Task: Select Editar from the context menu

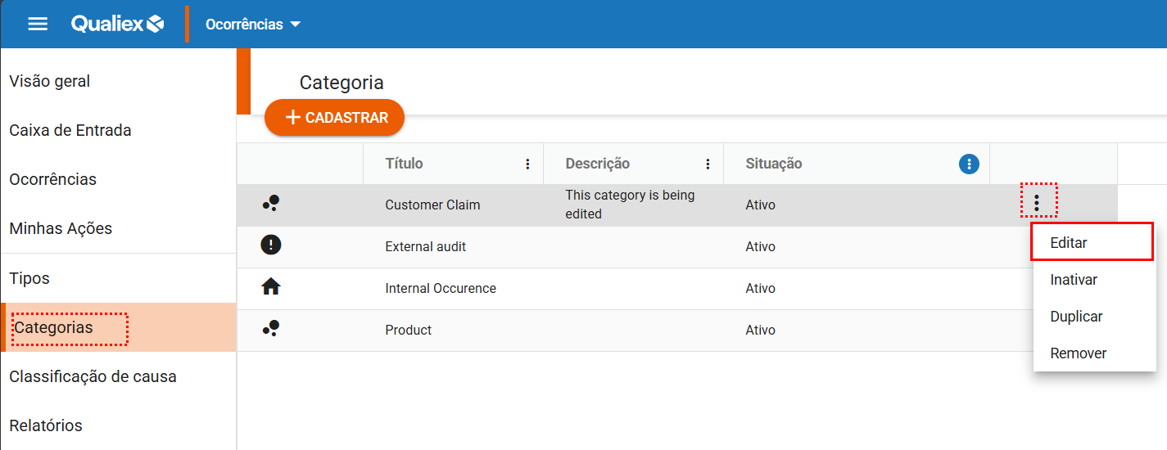Action: (1069, 243)
